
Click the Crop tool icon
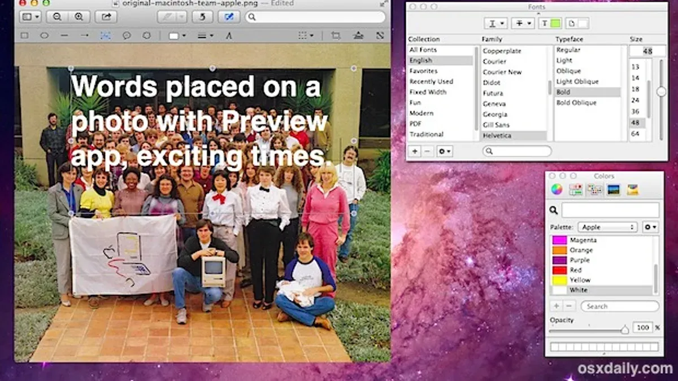click(336, 36)
